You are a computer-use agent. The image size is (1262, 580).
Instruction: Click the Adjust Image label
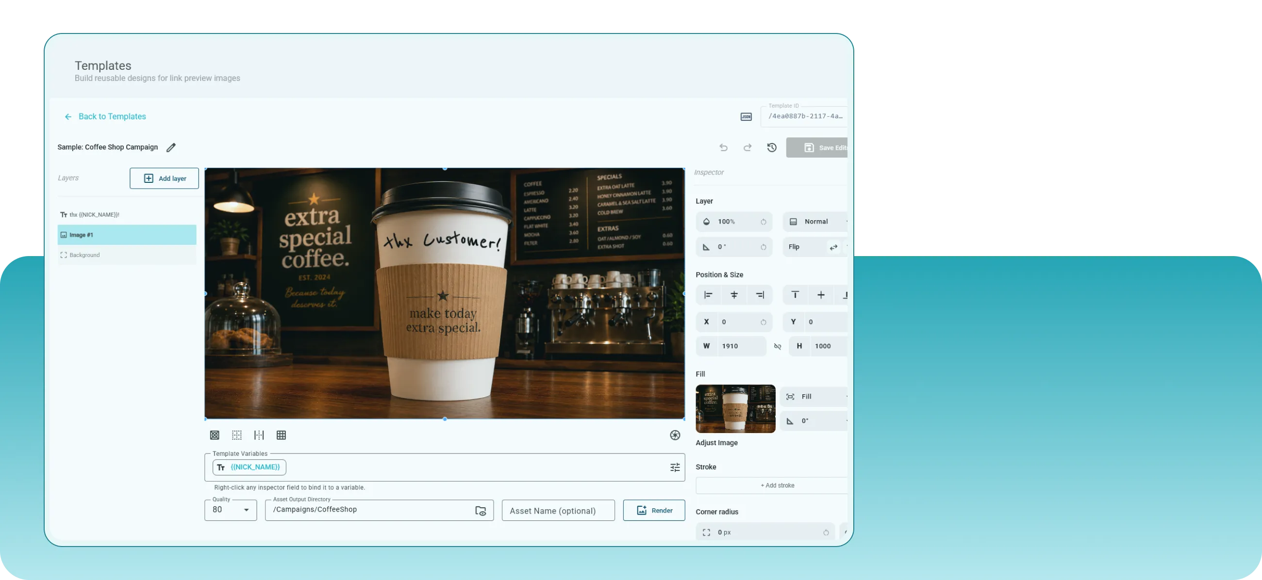(x=716, y=443)
